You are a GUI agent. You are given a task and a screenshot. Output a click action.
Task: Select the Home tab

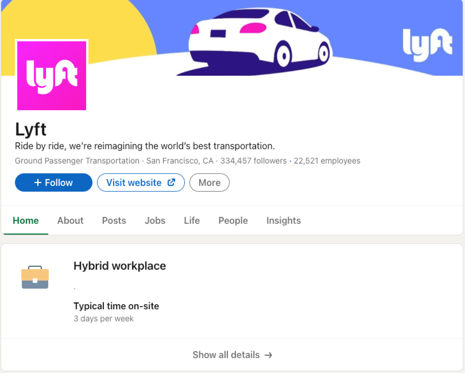tap(26, 220)
